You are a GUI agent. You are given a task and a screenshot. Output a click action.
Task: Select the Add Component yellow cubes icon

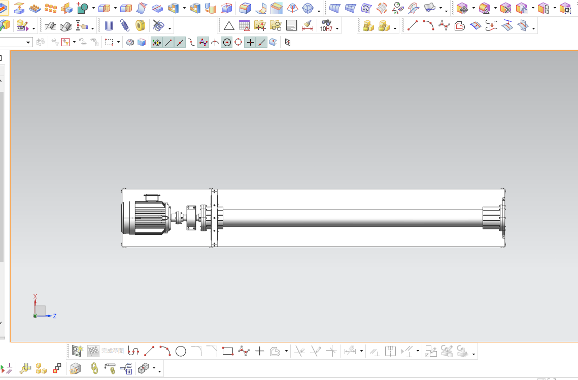click(41, 368)
